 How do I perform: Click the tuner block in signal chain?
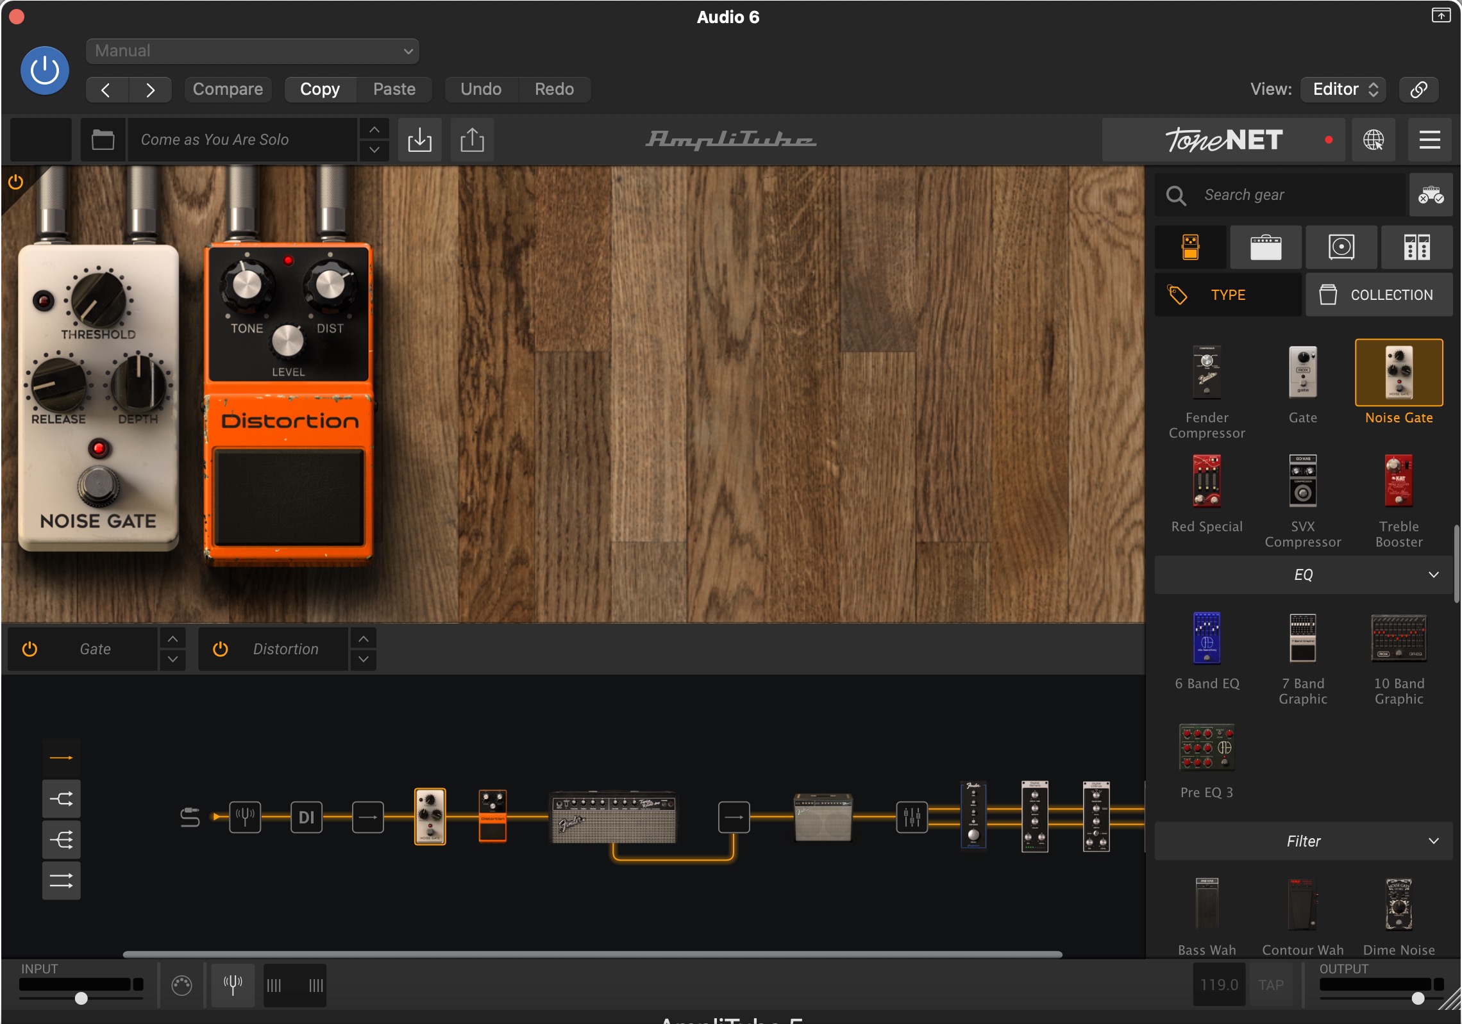245,817
